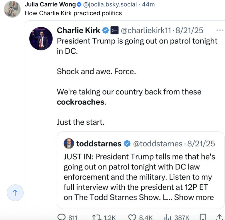
Task: Open Charlie Kirk's round profile picture
Action: [41, 39]
